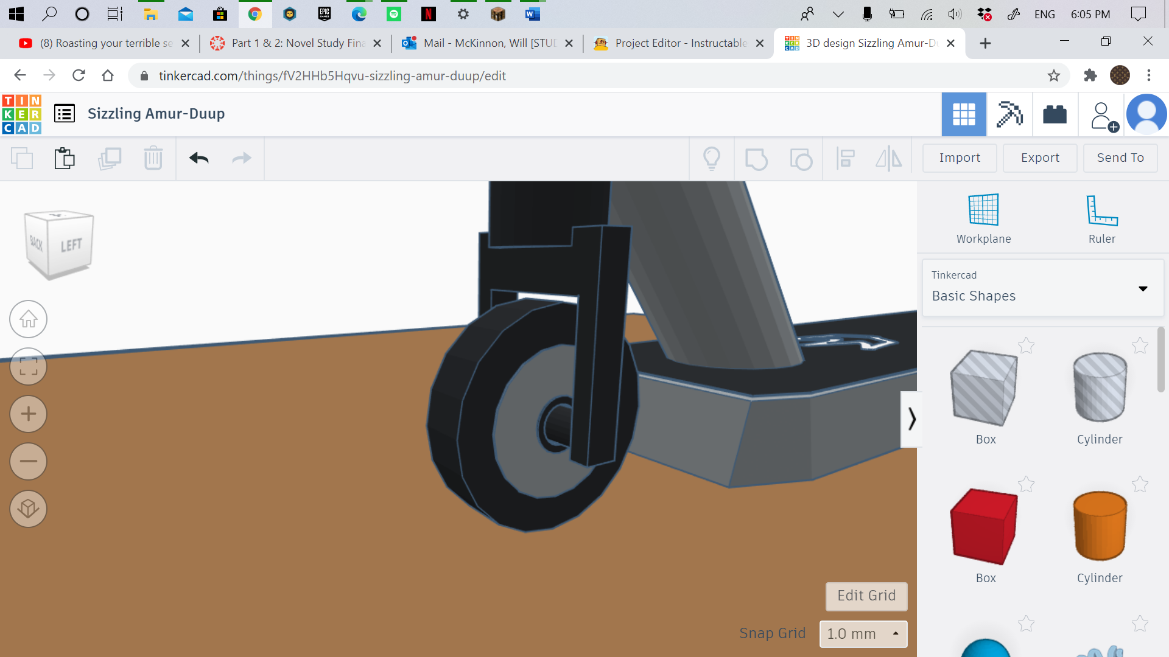
Task: Show hidden system tray icons chevron
Action: (838, 15)
